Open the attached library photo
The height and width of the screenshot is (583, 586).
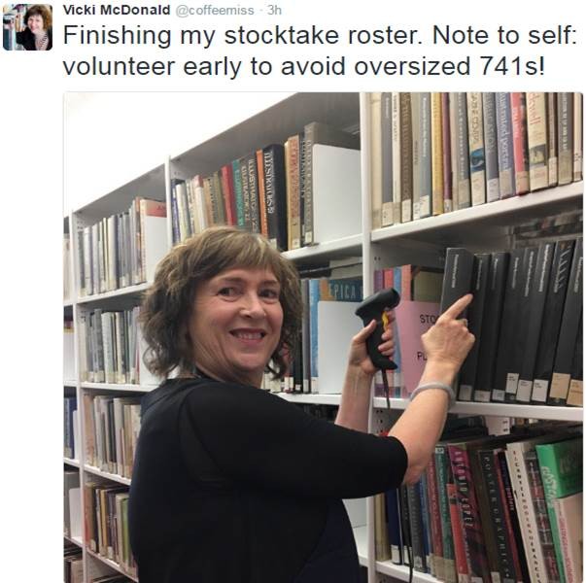324,337
